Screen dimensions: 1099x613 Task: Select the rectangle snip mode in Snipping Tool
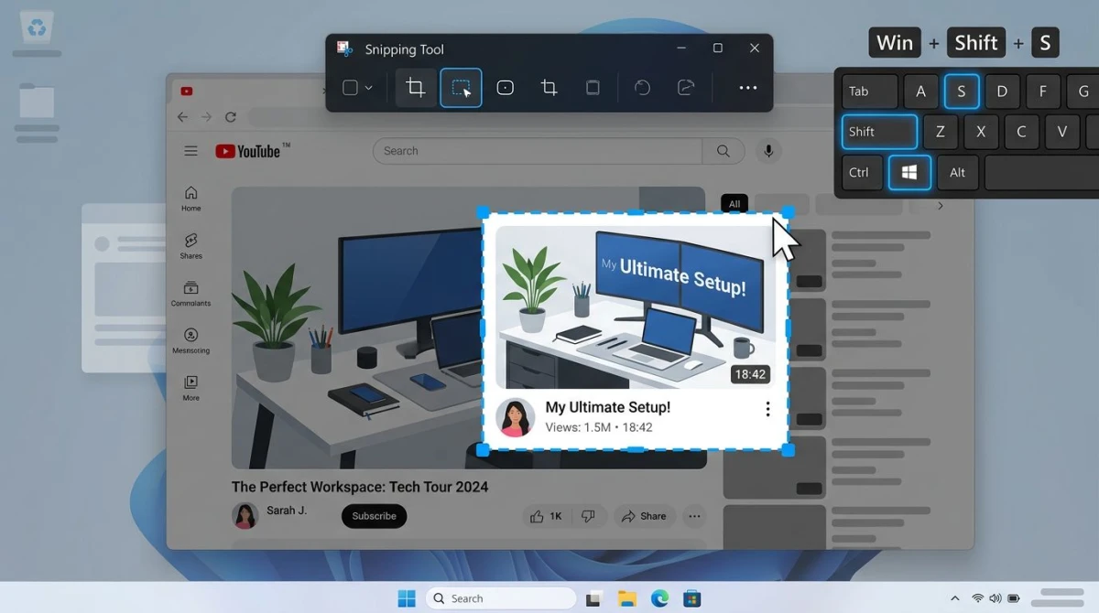tap(461, 88)
